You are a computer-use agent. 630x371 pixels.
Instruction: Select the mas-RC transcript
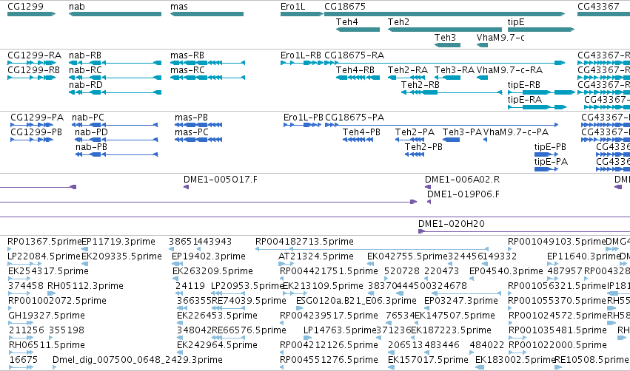tap(207, 78)
